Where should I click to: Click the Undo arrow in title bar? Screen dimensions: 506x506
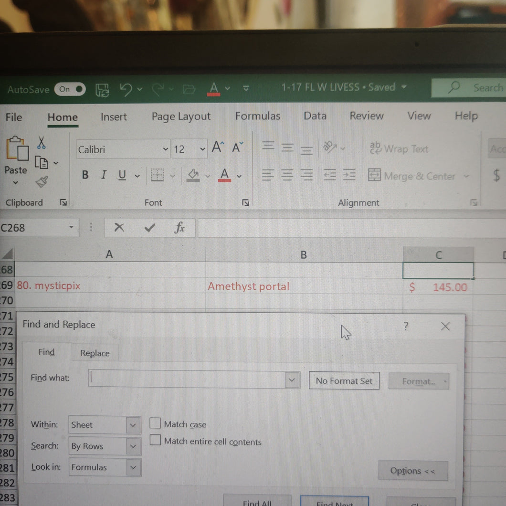pos(126,89)
